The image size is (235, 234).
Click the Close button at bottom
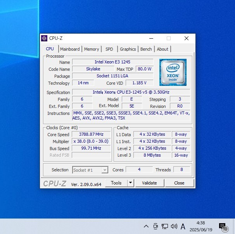pos(179,183)
